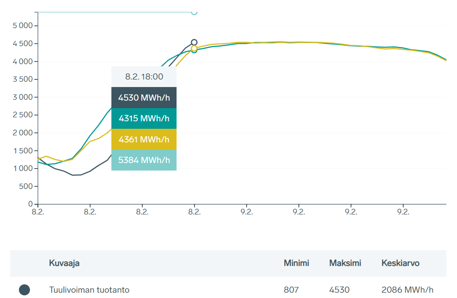
Task: Click the yellow hollow data point marker
Action: [194, 48]
